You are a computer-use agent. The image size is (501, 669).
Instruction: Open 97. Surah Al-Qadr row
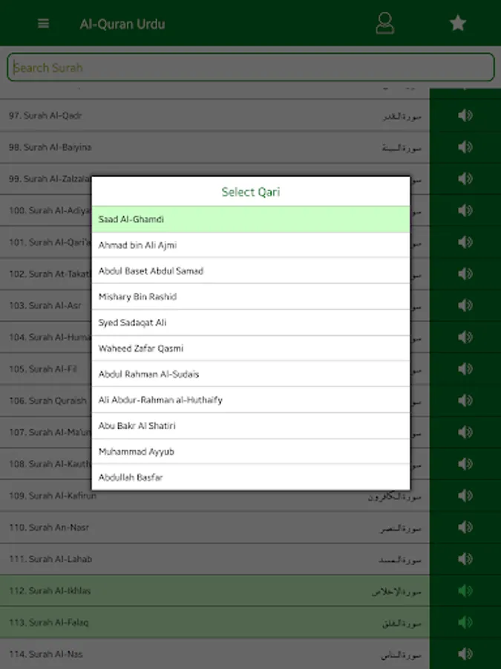[215, 115]
